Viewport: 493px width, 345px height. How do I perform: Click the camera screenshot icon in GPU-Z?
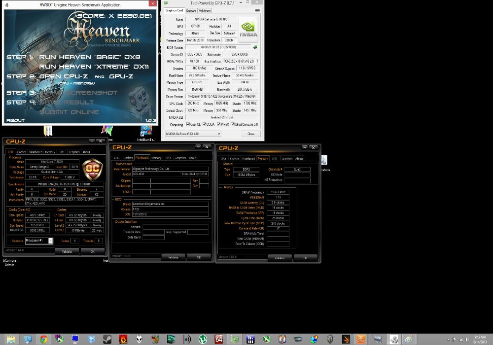click(257, 10)
